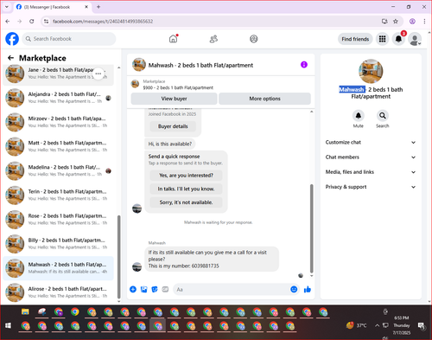Open the Terin conversation
432x340 pixels.
pos(58,195)
